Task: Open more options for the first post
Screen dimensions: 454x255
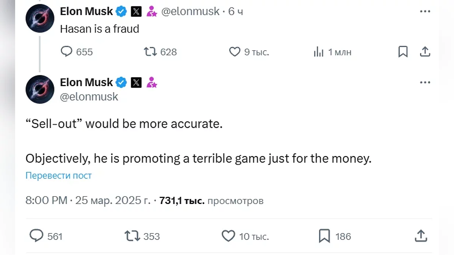Action: point(425,12)
